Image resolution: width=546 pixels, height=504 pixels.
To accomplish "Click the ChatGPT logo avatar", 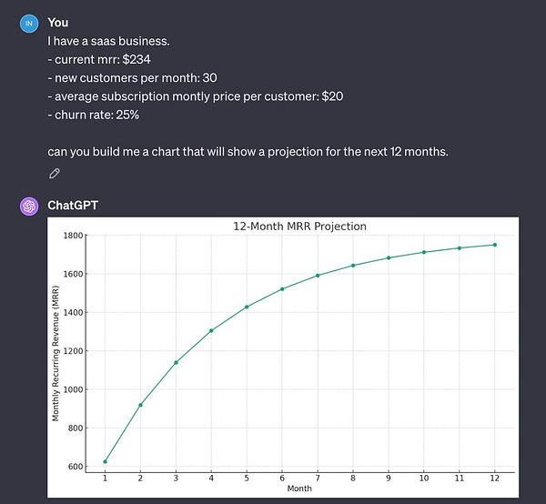I will click(29, 206).
